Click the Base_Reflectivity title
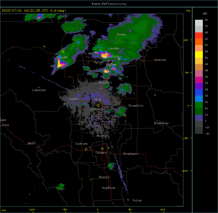 tap(109, 4)
